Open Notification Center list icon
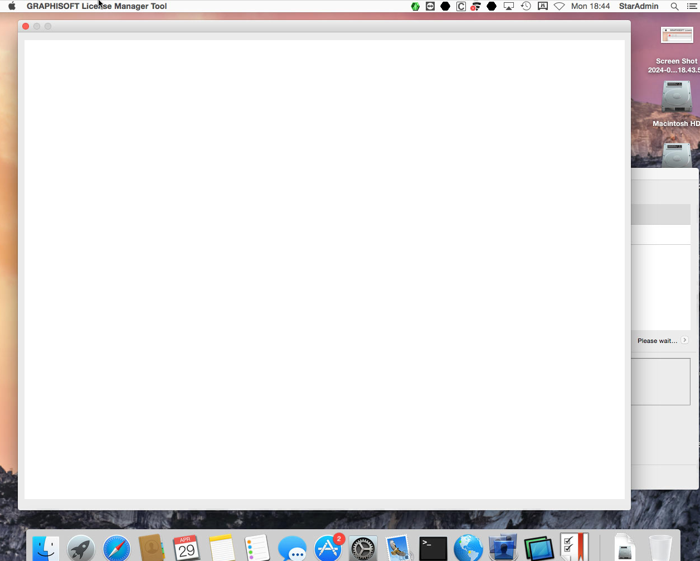Viewport: 700px width, 561px height. tap(692, 6)
